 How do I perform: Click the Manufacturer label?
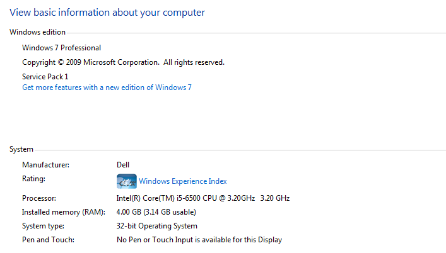[x=46, y=165]
